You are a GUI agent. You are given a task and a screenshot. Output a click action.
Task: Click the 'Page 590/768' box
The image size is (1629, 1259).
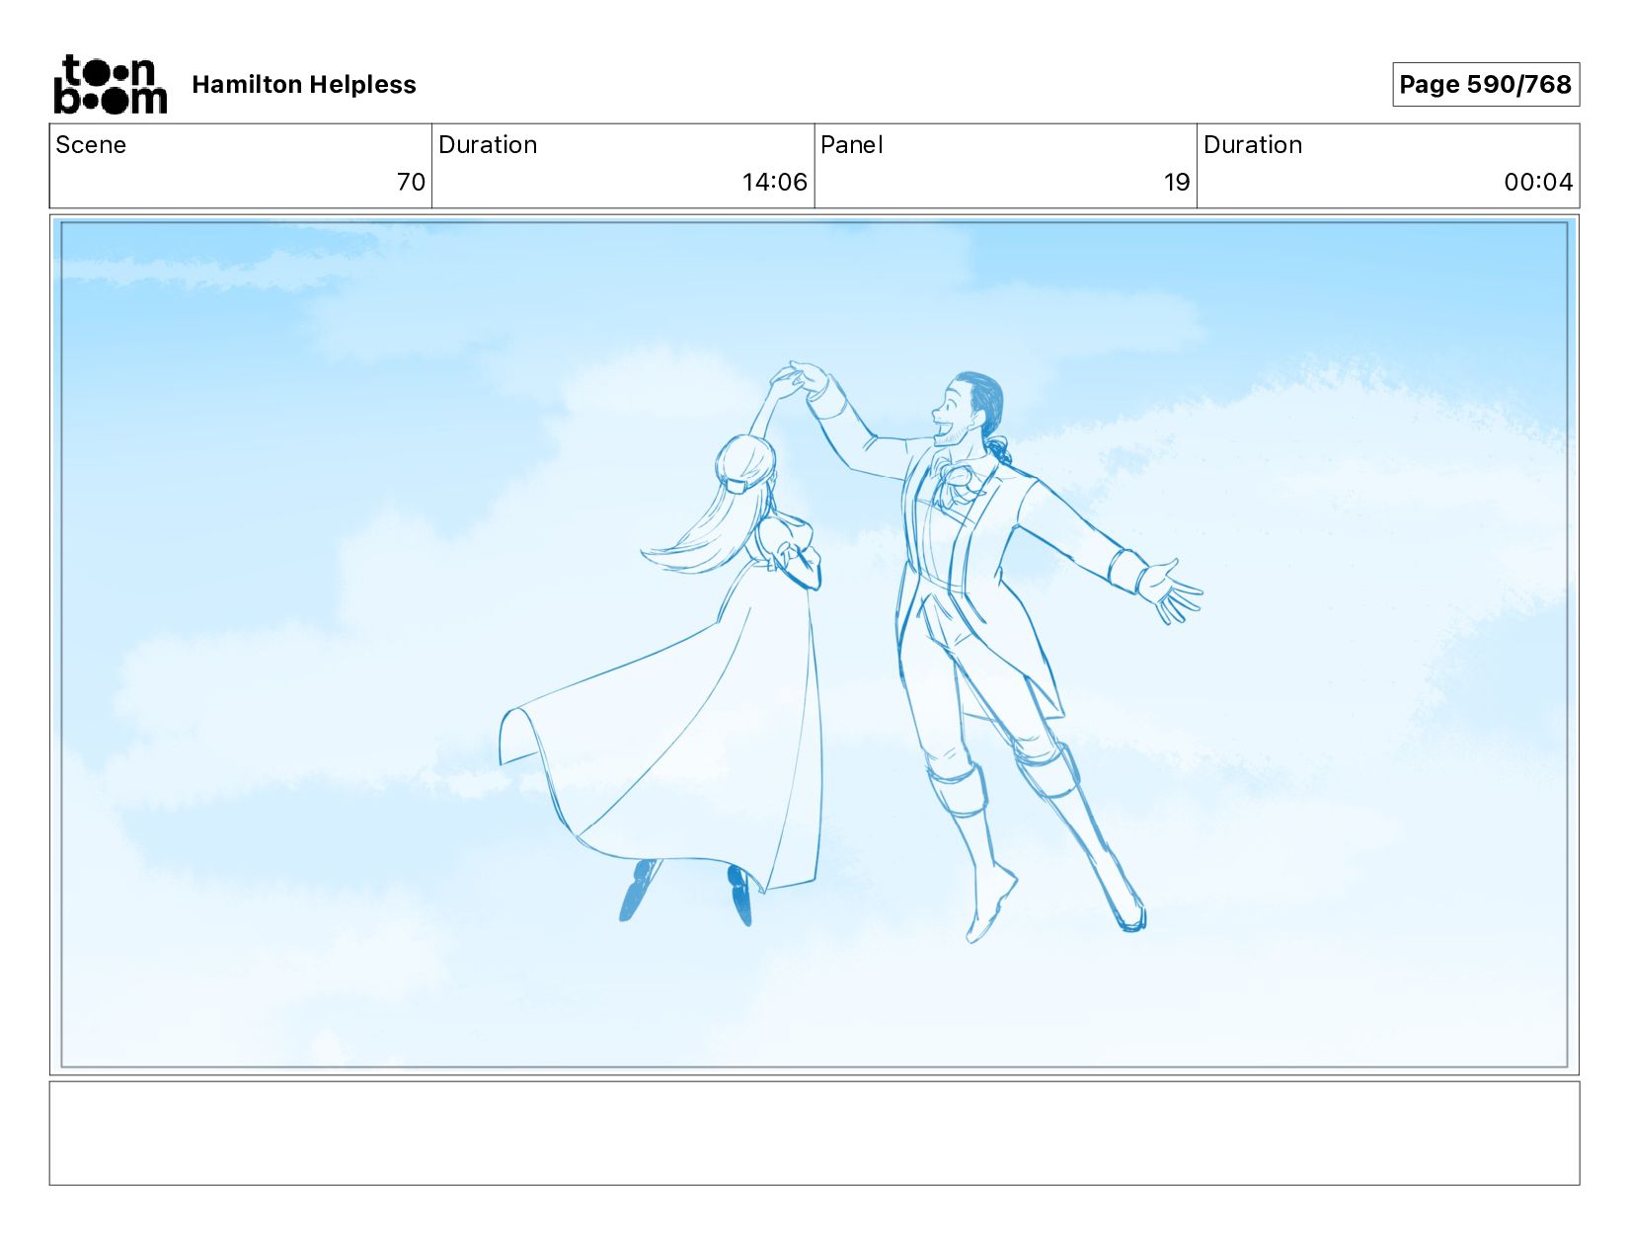(x=1486, y=85)
